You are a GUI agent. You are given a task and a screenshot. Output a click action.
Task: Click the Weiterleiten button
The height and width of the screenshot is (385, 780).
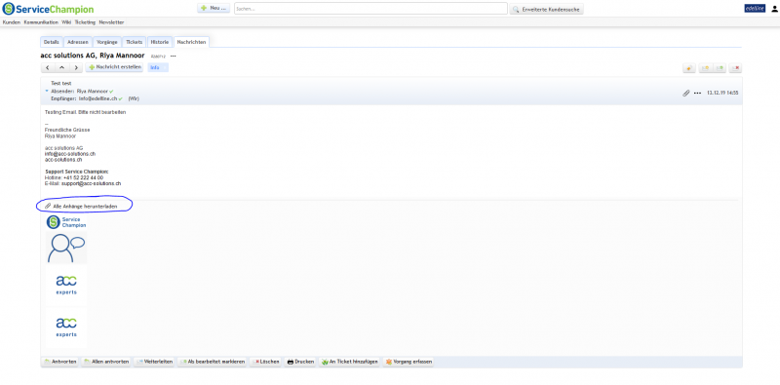(154, 362)
